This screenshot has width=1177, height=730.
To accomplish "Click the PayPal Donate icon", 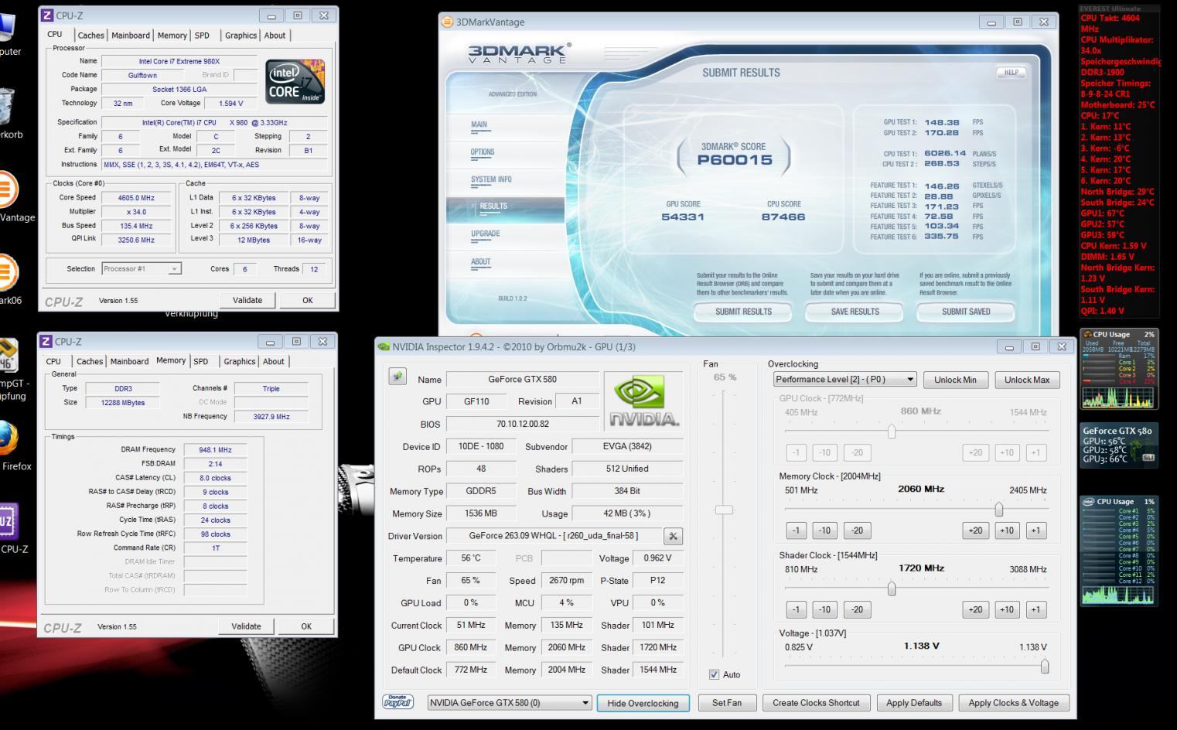I will tap(397, 701).
